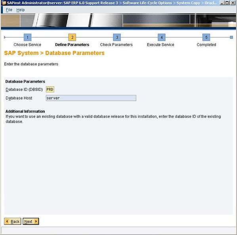237x235 pixels.
Task: Click the Execute Service step label
Action: point(161,45)
